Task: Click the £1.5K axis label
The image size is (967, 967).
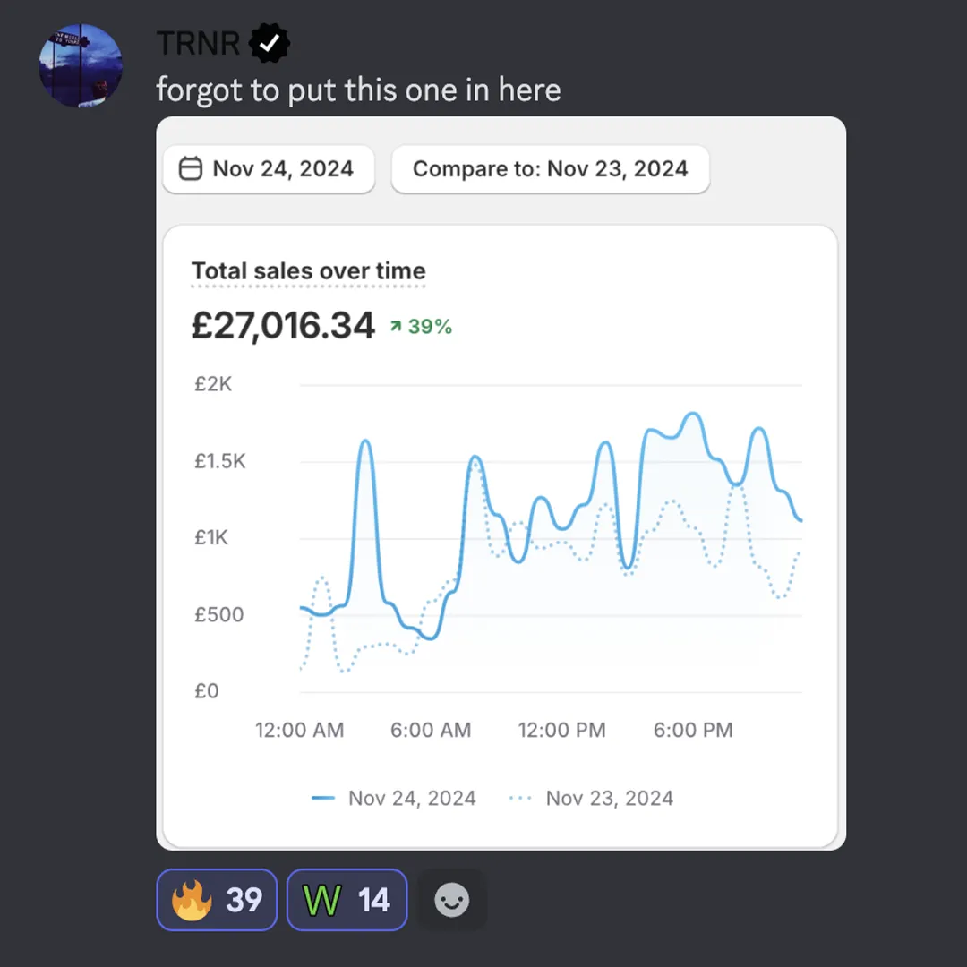Action: point(220,461)
